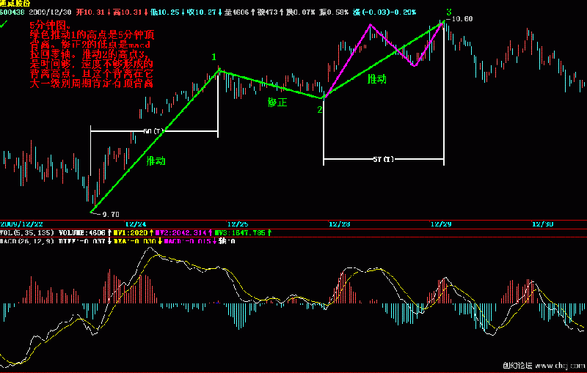The width and height of the screenshot is (587, 373).
Task: Click the 10.60 high price label
Action: 462,19
